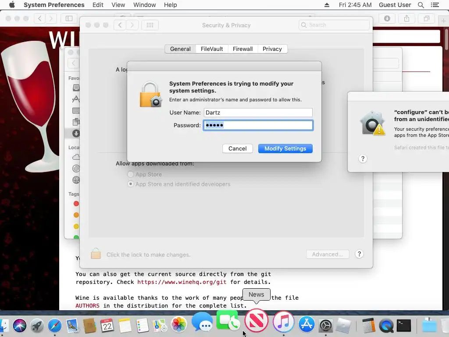Viewport: 449px width, 337px height.
Task: Open iTunes music app in Dock
Action: click(283, 322)
